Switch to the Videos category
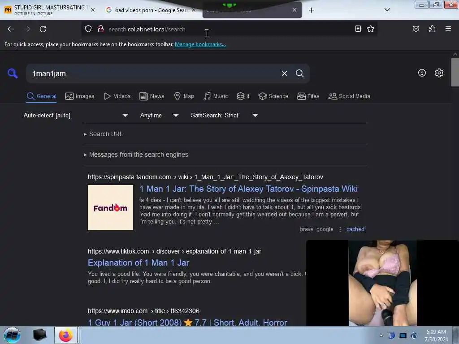The image size is (459, 344). click(117, 96)
